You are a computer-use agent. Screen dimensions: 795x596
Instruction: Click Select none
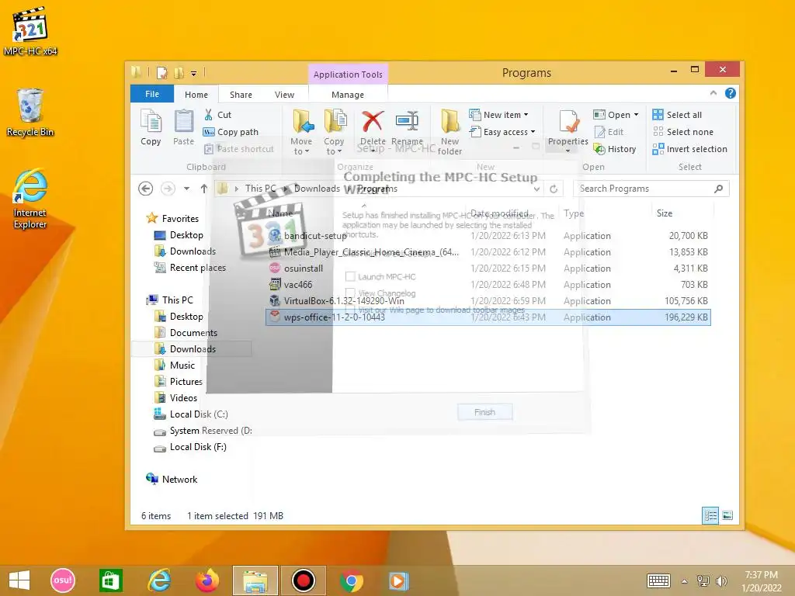tap(683, 132)
